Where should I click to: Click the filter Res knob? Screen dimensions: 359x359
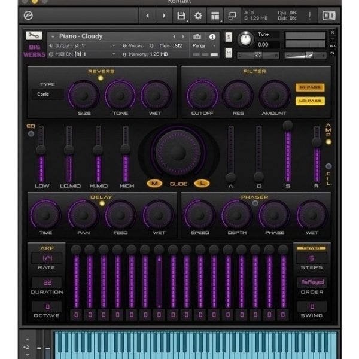pos(238,95)
